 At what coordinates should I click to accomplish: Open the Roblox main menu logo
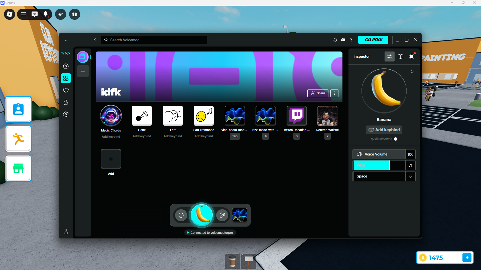[10, 14]
